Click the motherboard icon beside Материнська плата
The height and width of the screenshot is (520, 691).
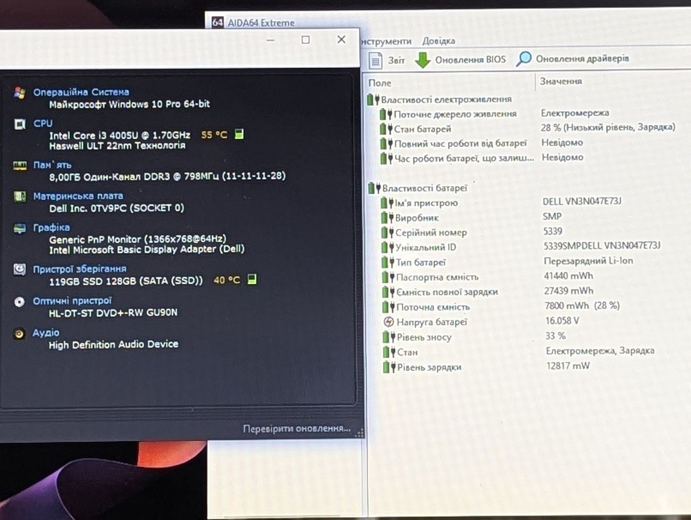pyautogui.click(x=20, y=197)
